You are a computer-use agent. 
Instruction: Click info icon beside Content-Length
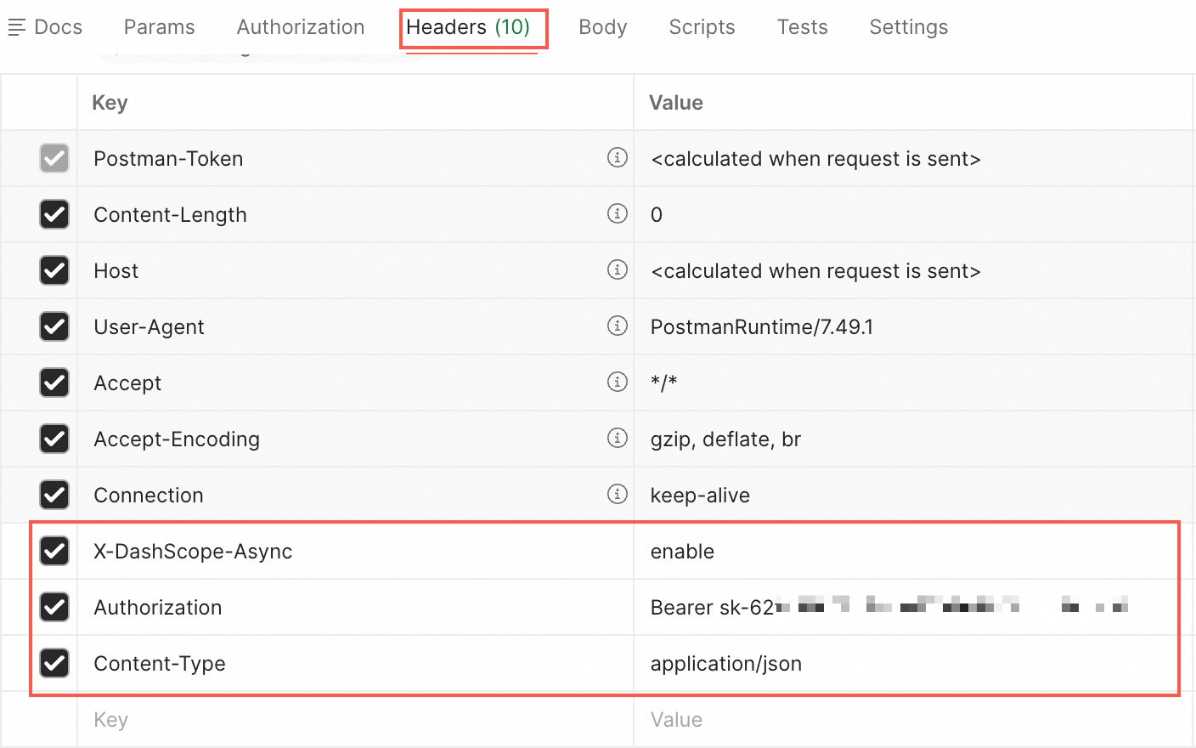618,213
